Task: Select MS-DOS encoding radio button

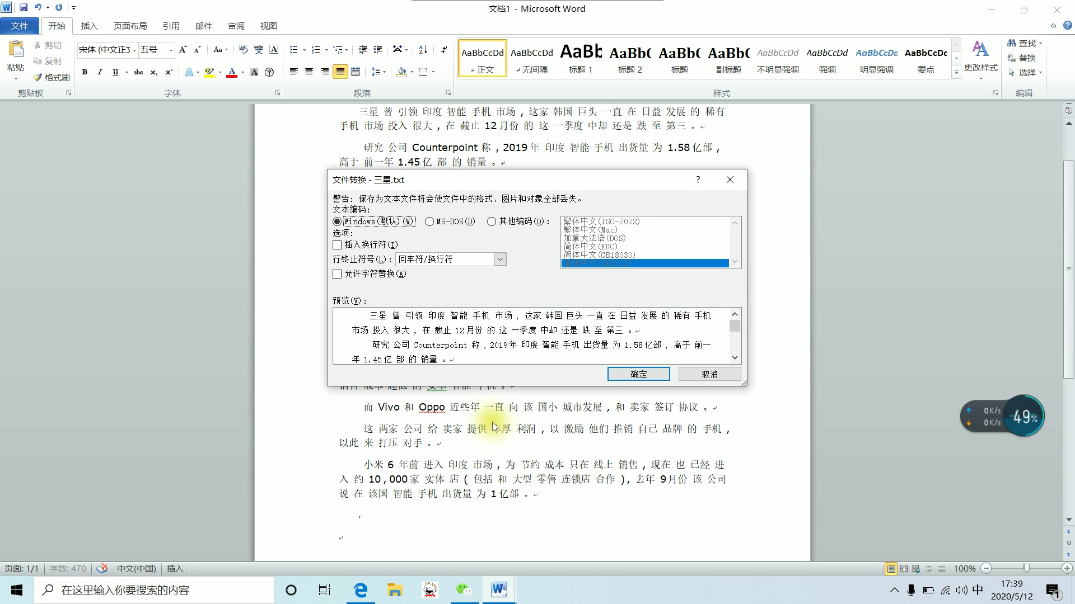Action: pyautogui.click(x=429, y=221)
